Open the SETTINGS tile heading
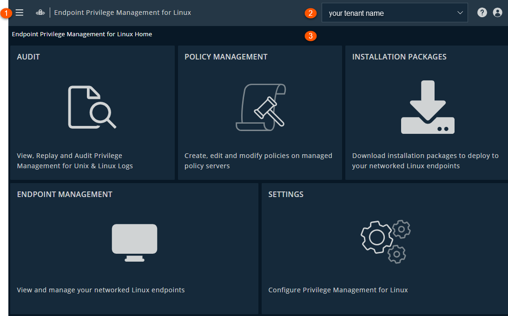The height and width of the screenshot is (316, 508). 286,195
